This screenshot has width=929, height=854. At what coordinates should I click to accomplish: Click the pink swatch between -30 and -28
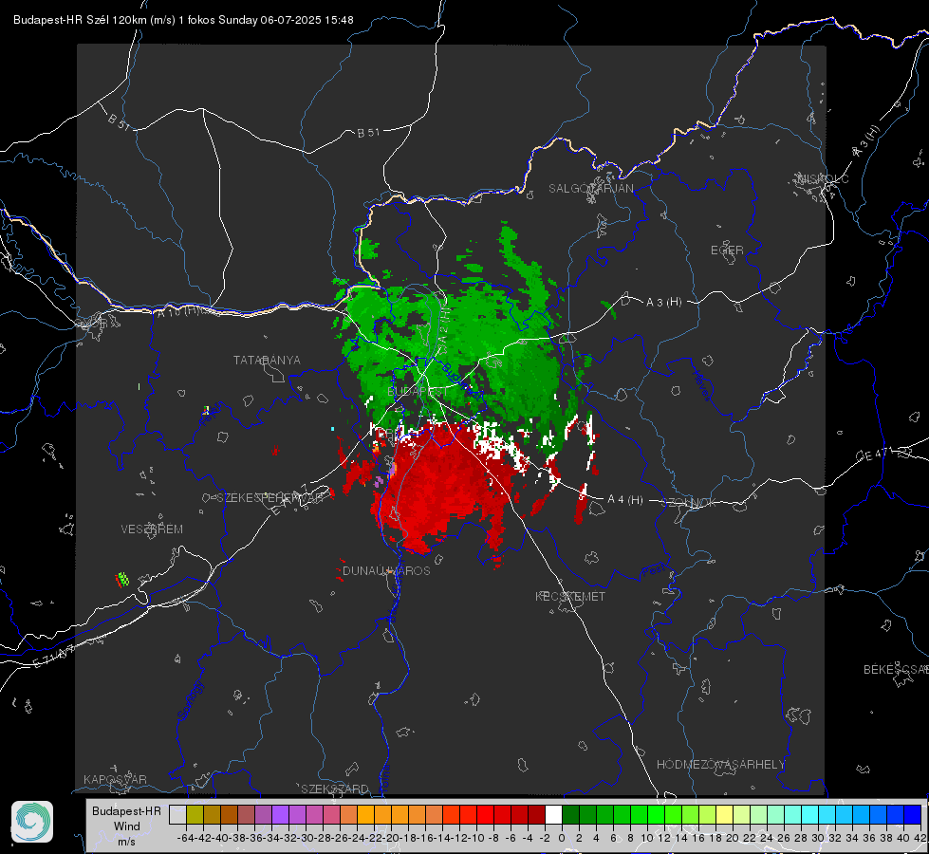(315, 815)
